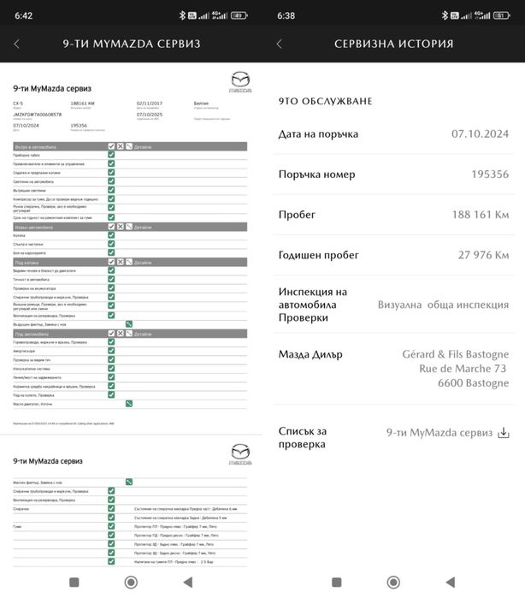This screenshot has height=598, width=525.
Task: Tap the Mazda logo on second report page
Action: coord(240,455)
